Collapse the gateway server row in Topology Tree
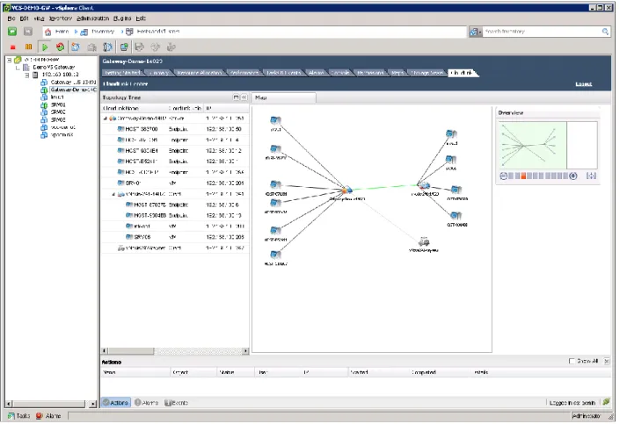 [x=106, y=119]
